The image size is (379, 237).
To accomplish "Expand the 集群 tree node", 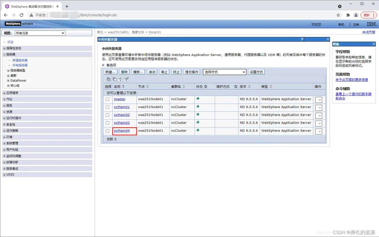I will tap(8, 75).
